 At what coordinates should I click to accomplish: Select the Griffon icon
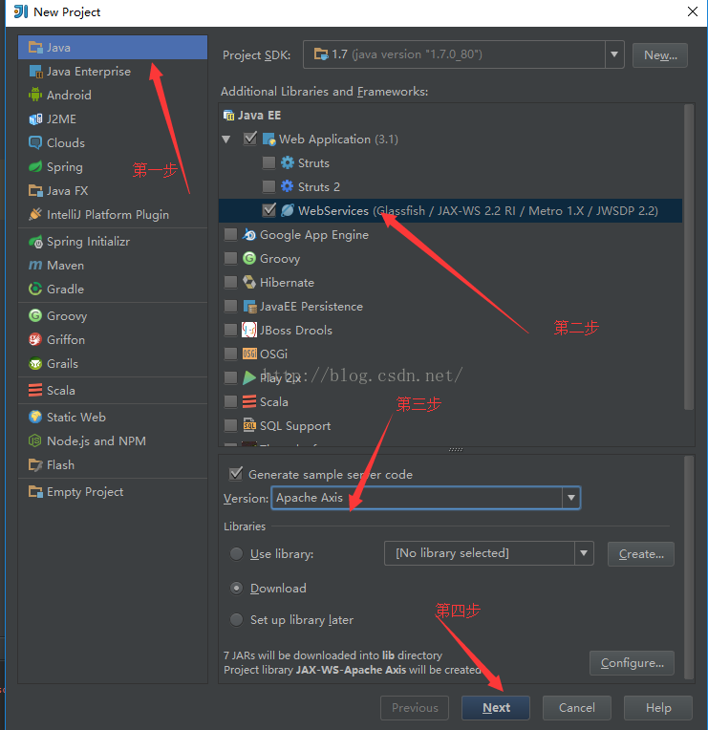click(35, 339)
